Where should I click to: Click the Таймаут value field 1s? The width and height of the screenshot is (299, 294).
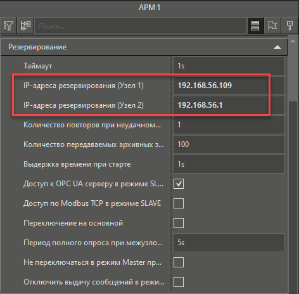(x=229, y=66)
